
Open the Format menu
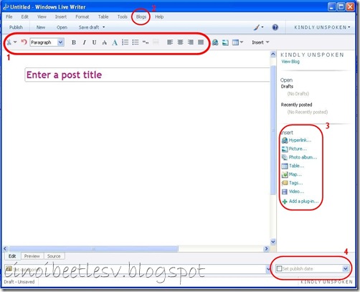coord(82,17)
